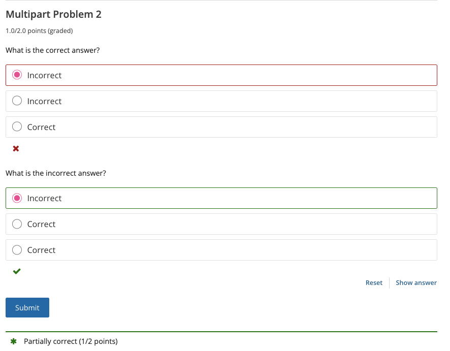450x351 pixels.
Task: Click the Show answer link
Action: pyautogui.click(x=416, y=283)
